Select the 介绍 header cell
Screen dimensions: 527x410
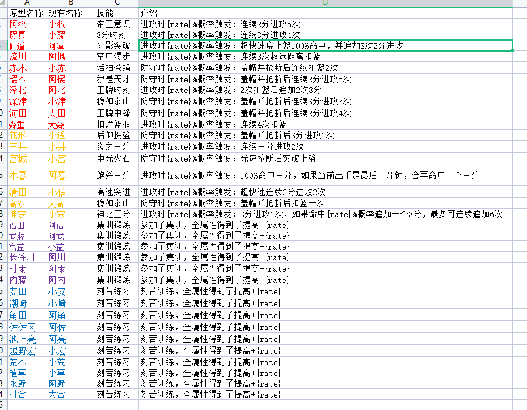coord(326,13)
